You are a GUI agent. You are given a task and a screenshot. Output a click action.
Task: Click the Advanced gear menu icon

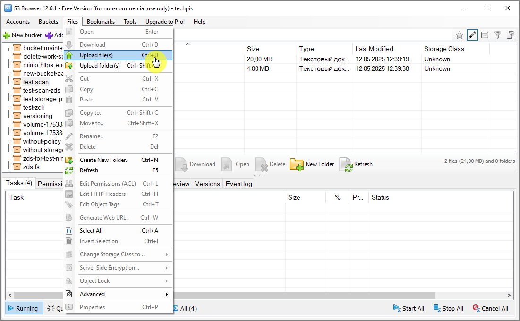[69, 294]
